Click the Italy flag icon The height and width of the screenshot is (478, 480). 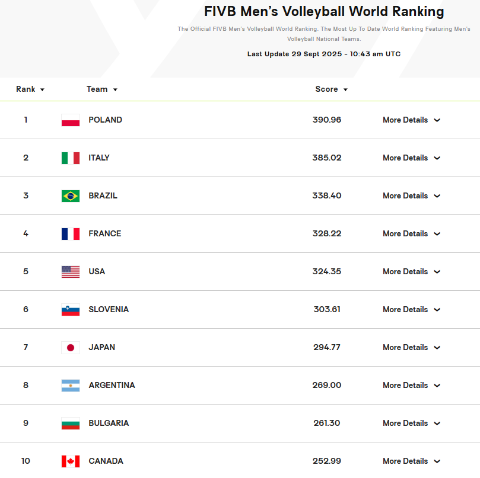pyautogui.click(x=70, y=158)
